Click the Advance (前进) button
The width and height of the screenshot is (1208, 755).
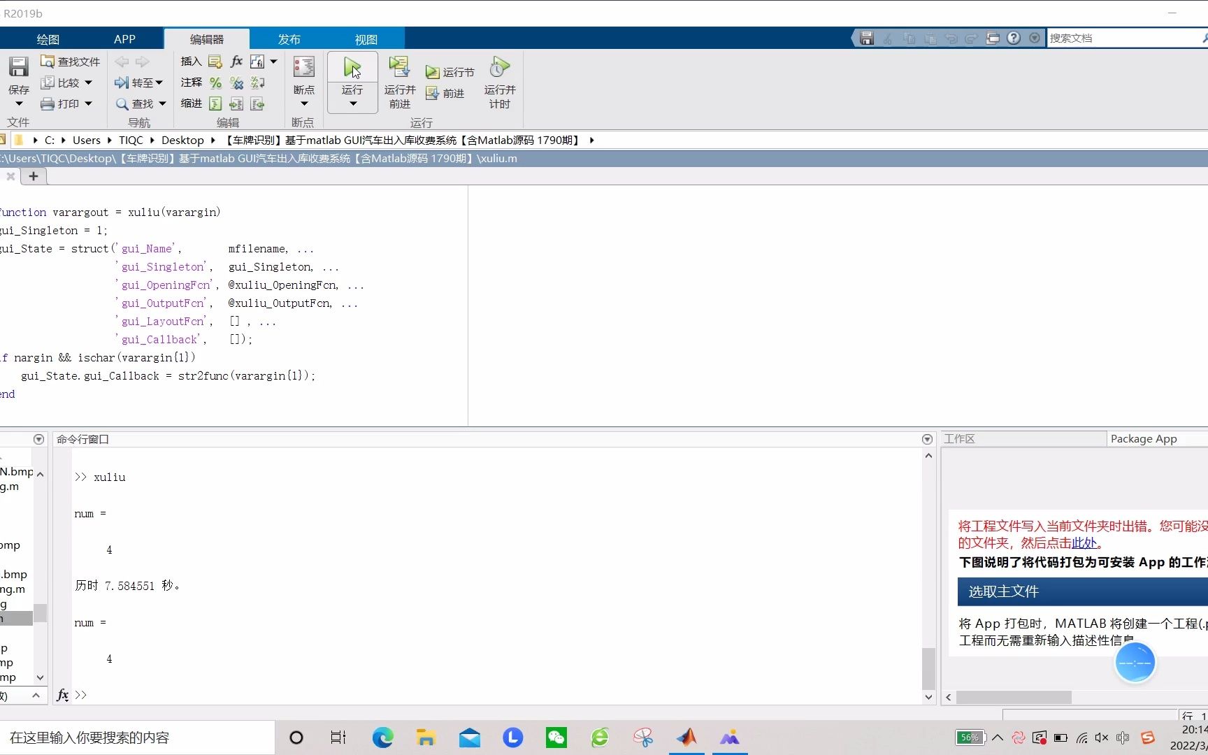click(445, 93)
